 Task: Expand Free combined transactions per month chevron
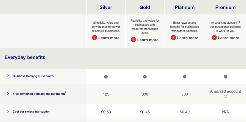(8, 93)
